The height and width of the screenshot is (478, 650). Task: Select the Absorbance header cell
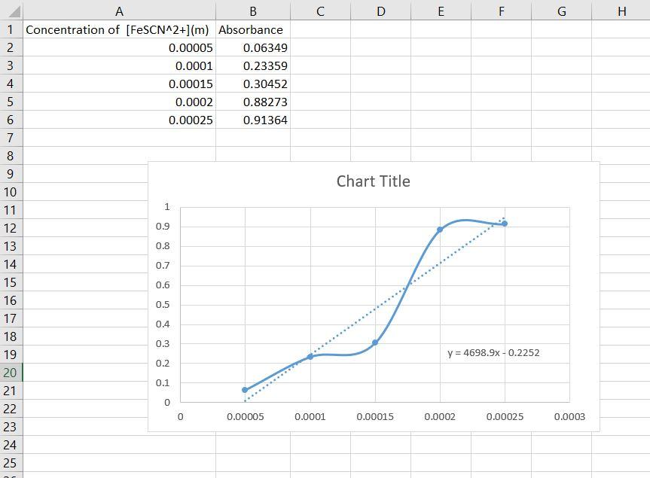click(250, 29)
